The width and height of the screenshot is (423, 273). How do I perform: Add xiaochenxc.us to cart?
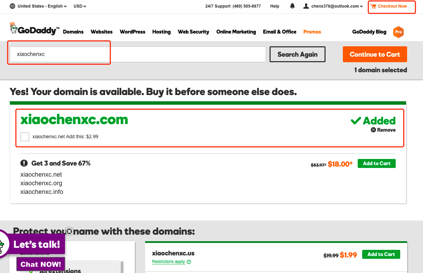pyautogui.click(x=381, y=254)
